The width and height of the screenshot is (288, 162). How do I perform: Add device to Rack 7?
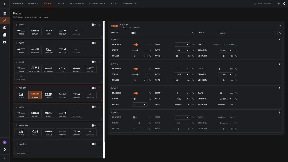click(21, 151)
